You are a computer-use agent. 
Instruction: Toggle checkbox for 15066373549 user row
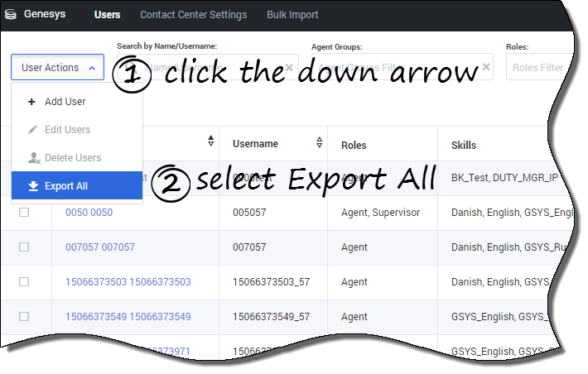pyautogui.click(x=24, y=317)
